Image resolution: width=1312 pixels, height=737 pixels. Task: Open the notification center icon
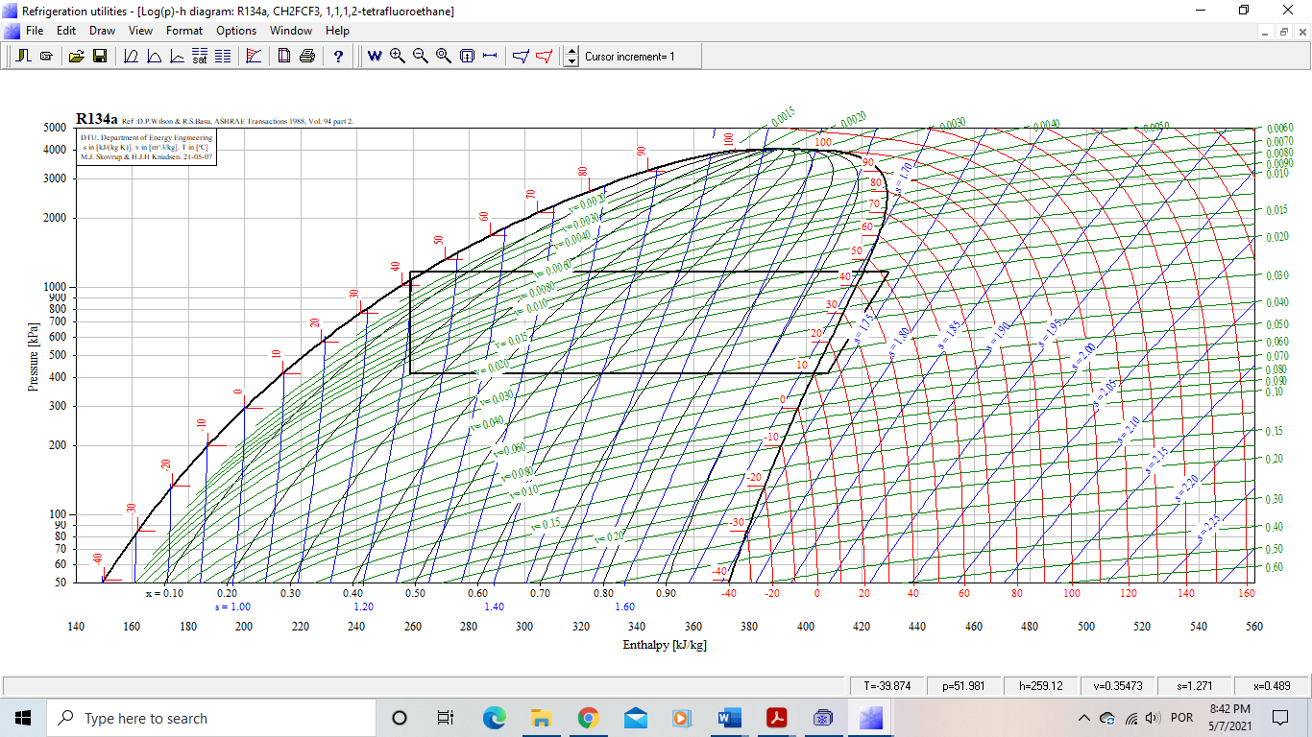point(1279,718)
